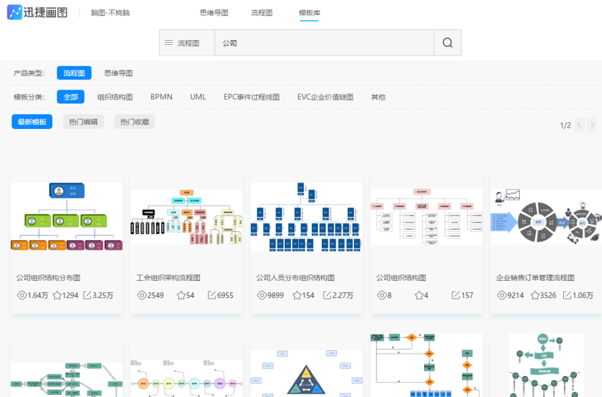Click the search field containing 公司
The width and height of the screenshot is (602, 397).
point(324,43)
